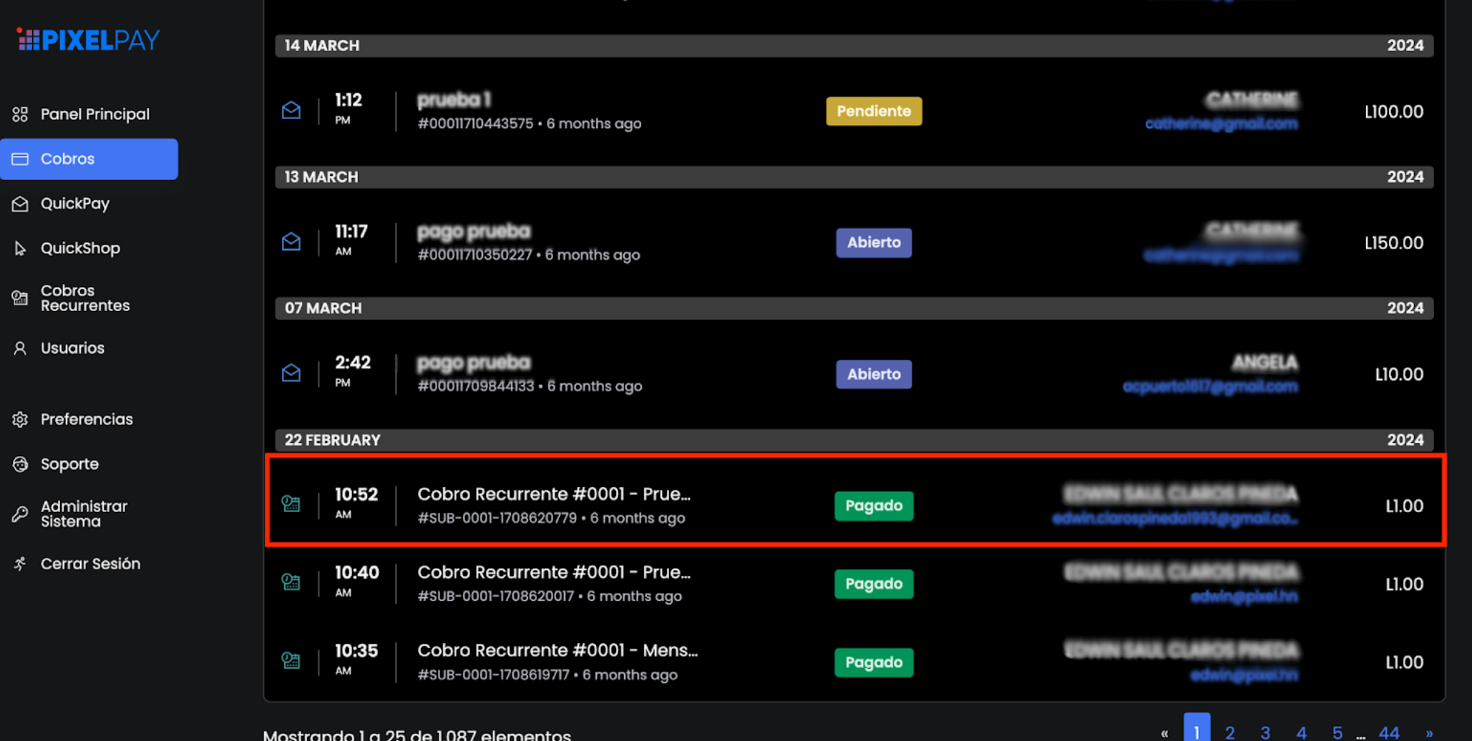1472x741 pixels.
Task: Click Pagado badge of 10:35 AM charge
Action: coord(874,662)
